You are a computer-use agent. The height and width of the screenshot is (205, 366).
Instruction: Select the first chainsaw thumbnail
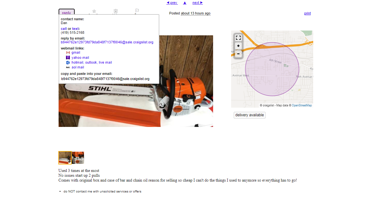(x=65, y=158)
